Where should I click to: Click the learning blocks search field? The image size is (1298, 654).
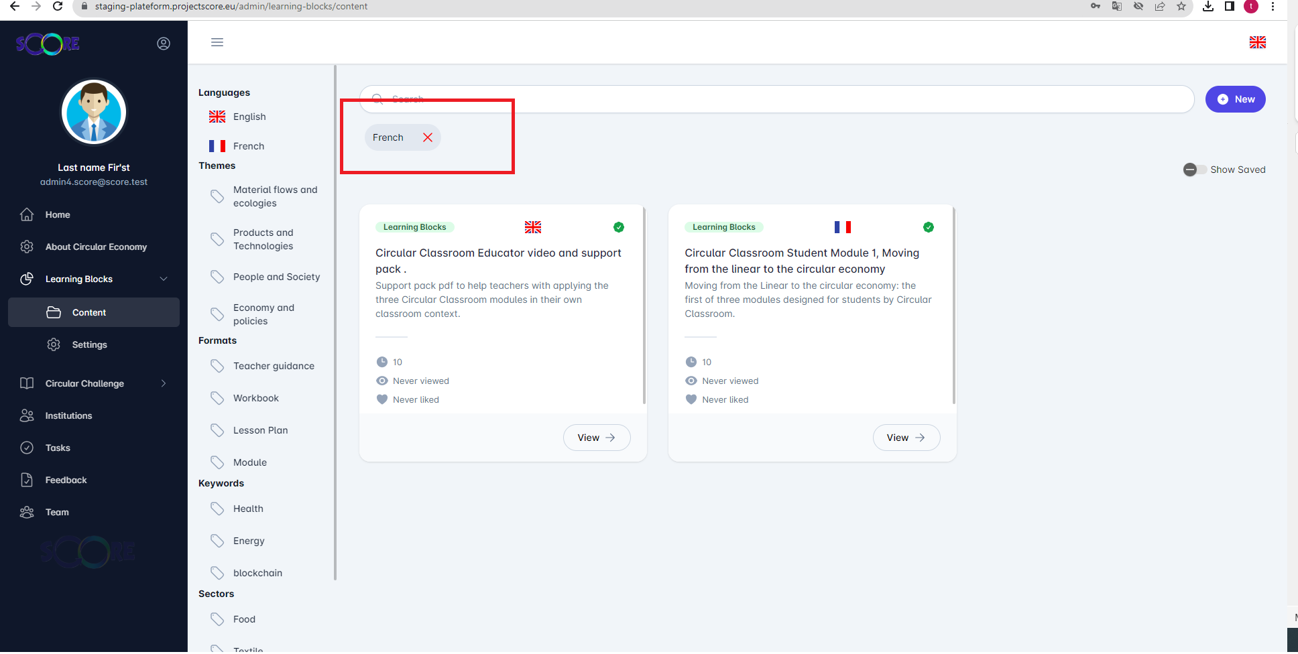tap(778, 99)
